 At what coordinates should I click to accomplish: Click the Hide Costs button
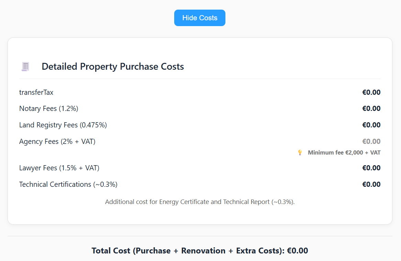click(x=200, y=18)
